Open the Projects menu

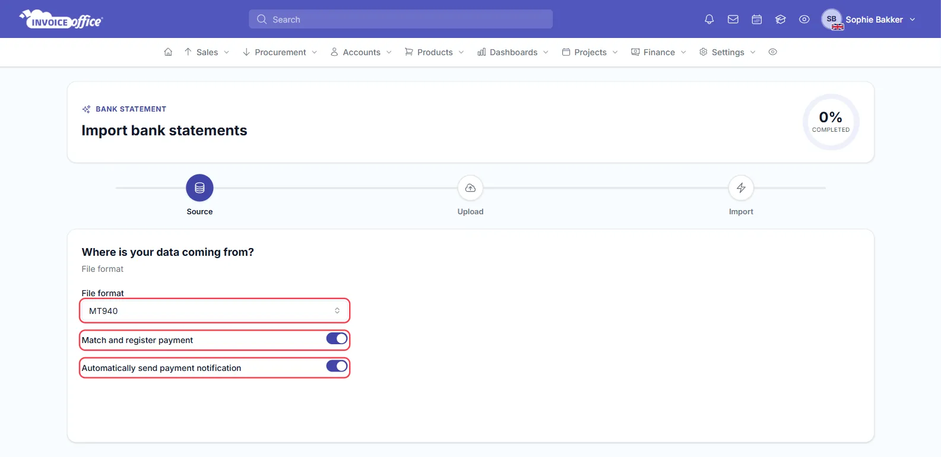[590, 52]
